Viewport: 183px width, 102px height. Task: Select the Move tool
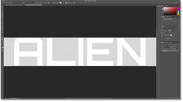[2, 7]
